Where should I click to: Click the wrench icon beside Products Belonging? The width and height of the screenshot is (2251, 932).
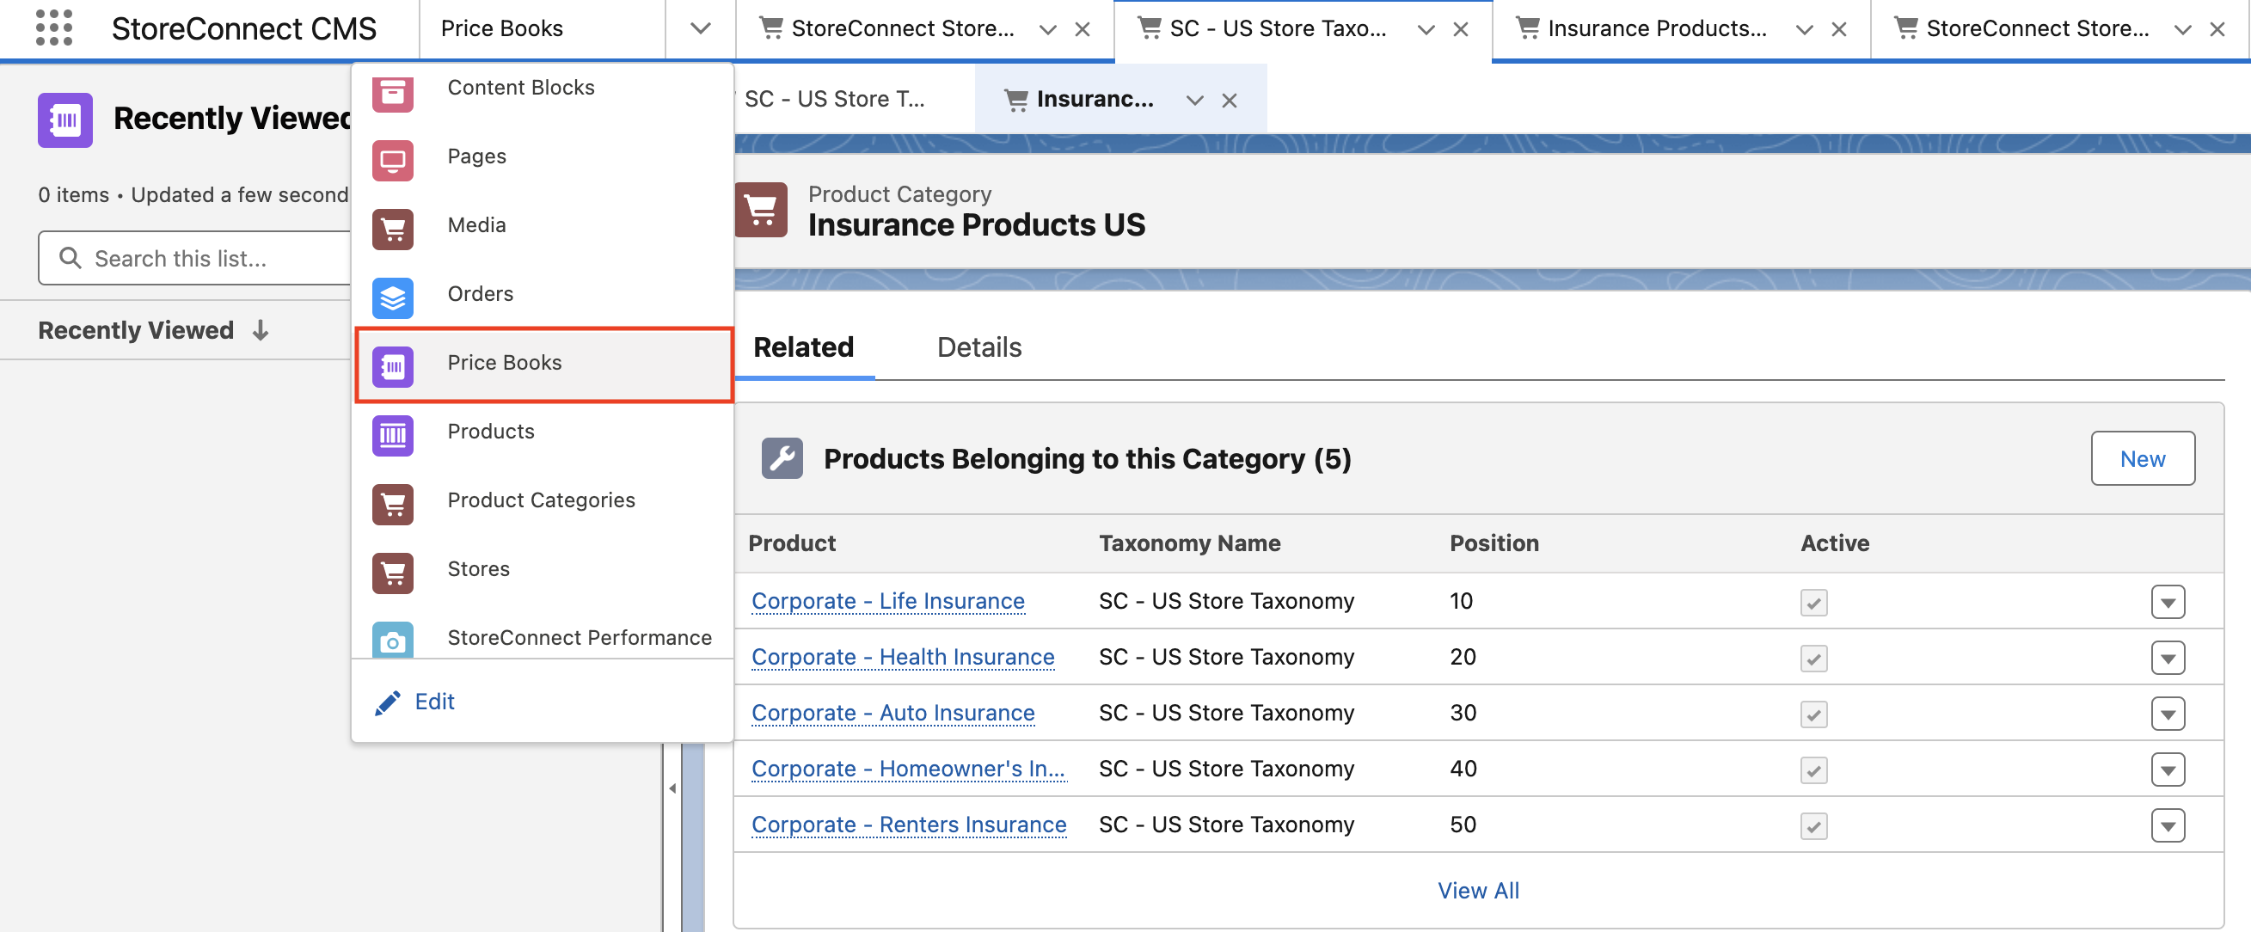tap(782, 457)
